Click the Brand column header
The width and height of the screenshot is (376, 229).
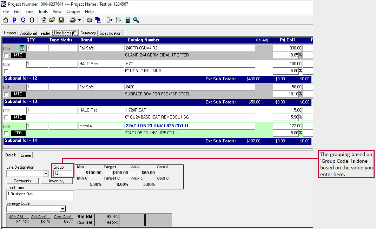86,40
